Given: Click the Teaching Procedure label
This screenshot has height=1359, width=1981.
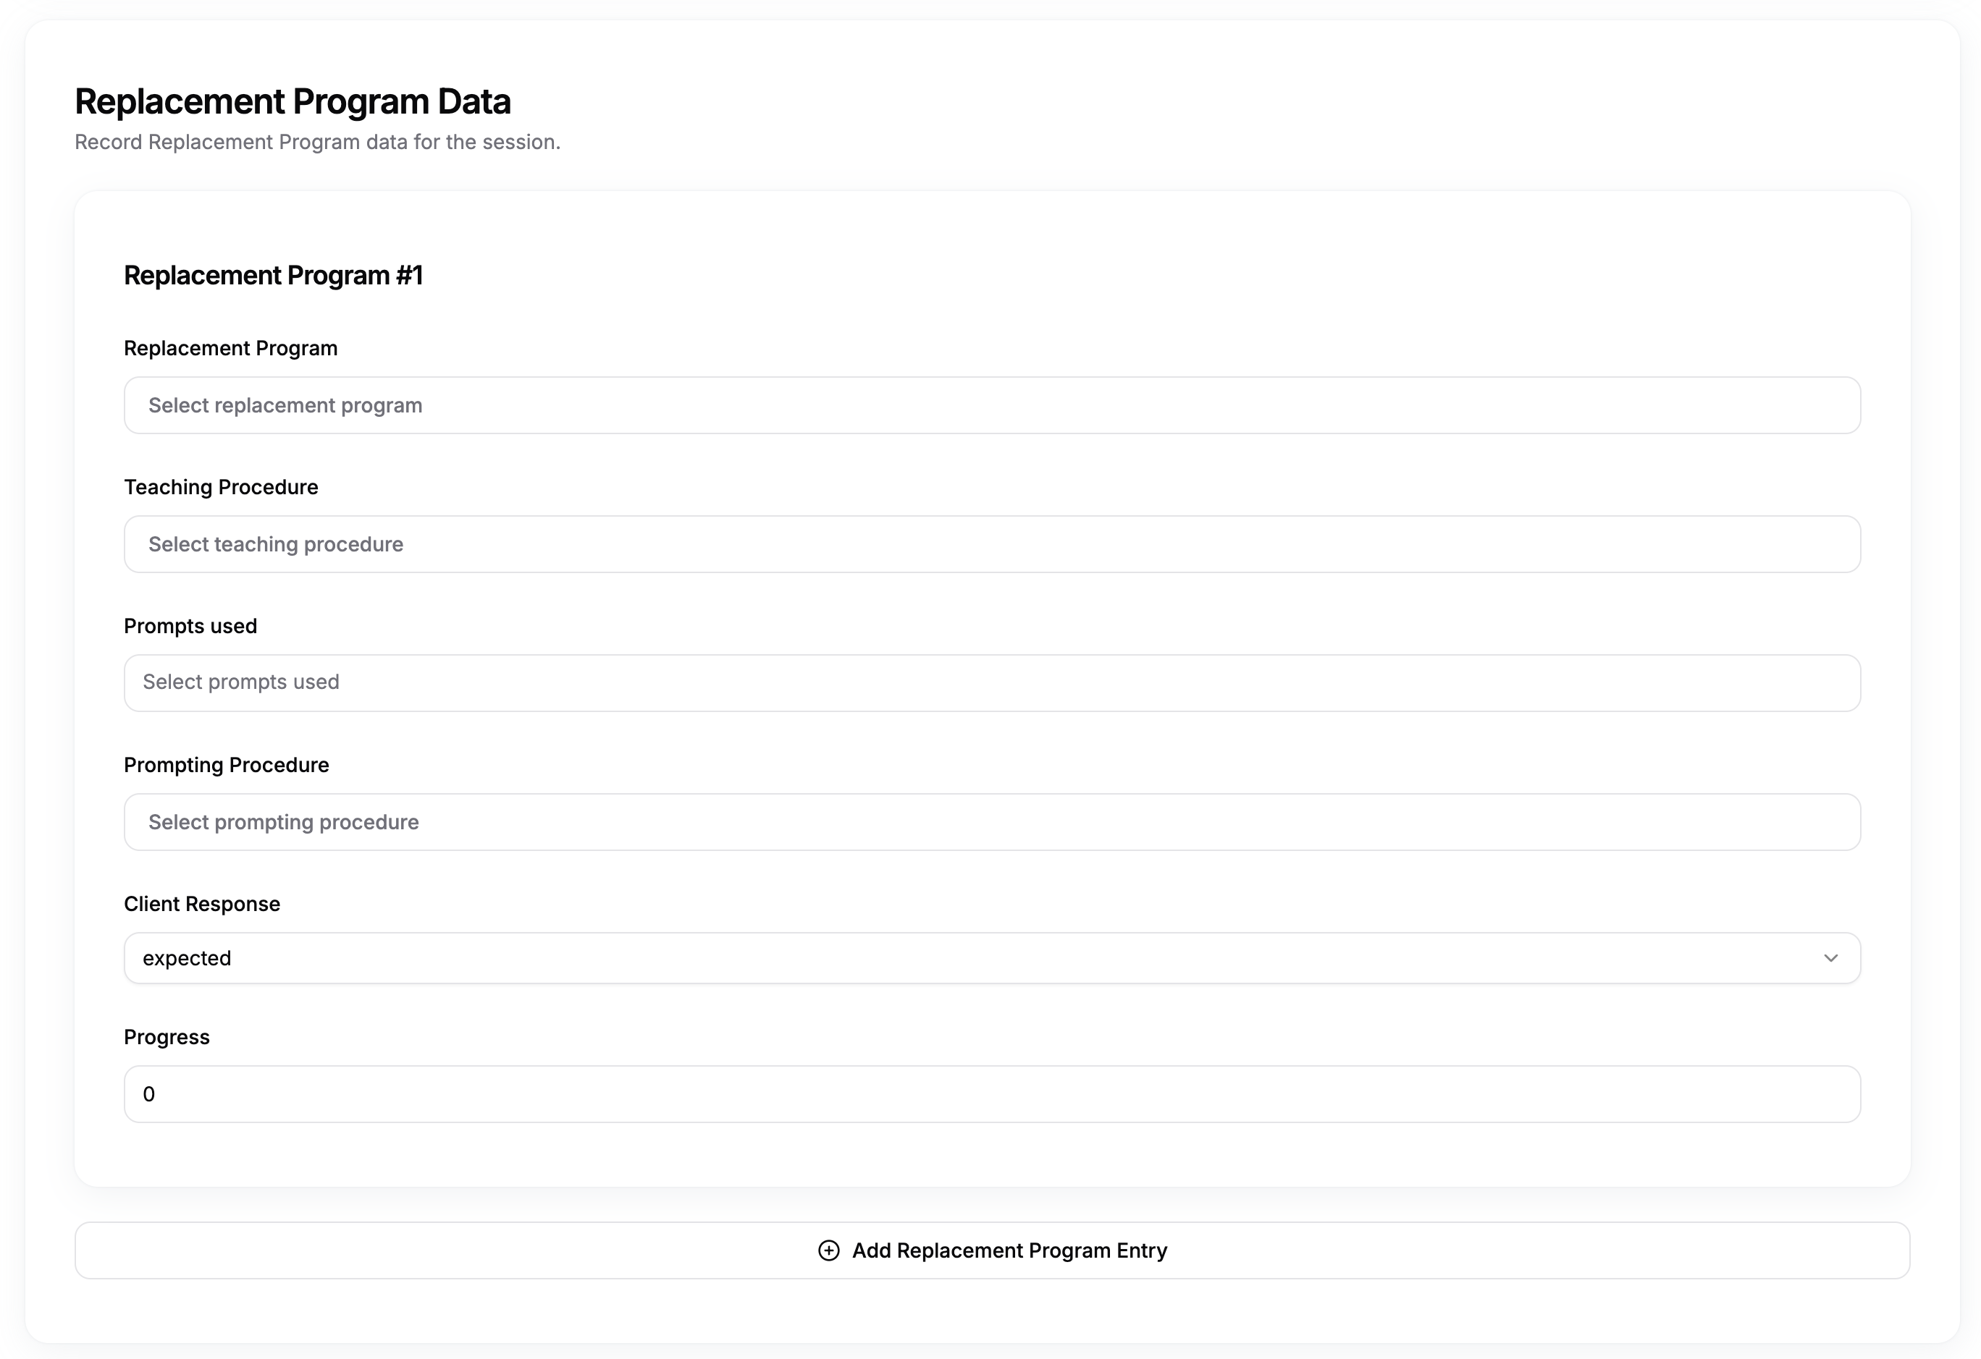Looking at the screenshot, I should [x=221, y=486].
